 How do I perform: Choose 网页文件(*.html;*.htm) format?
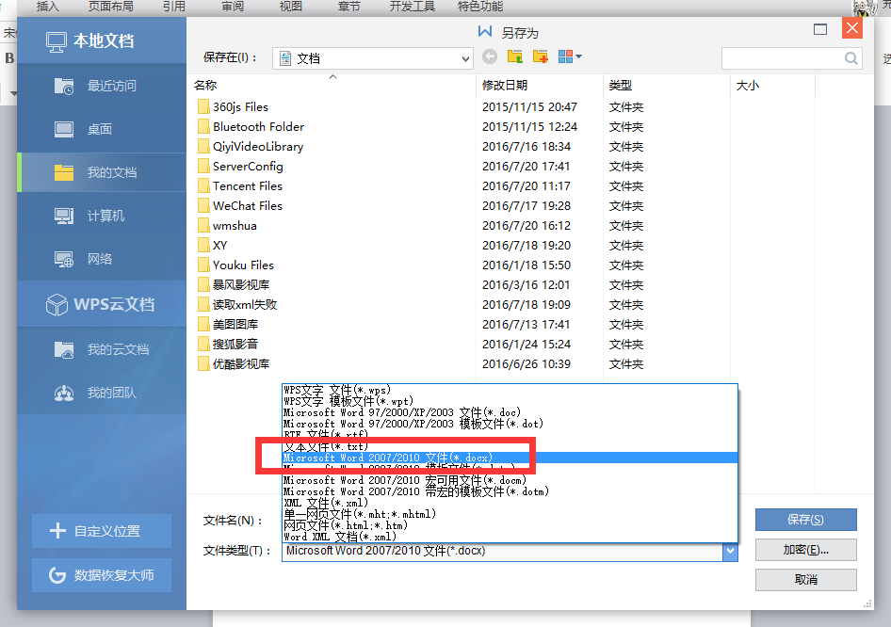(x=510, y=526)
